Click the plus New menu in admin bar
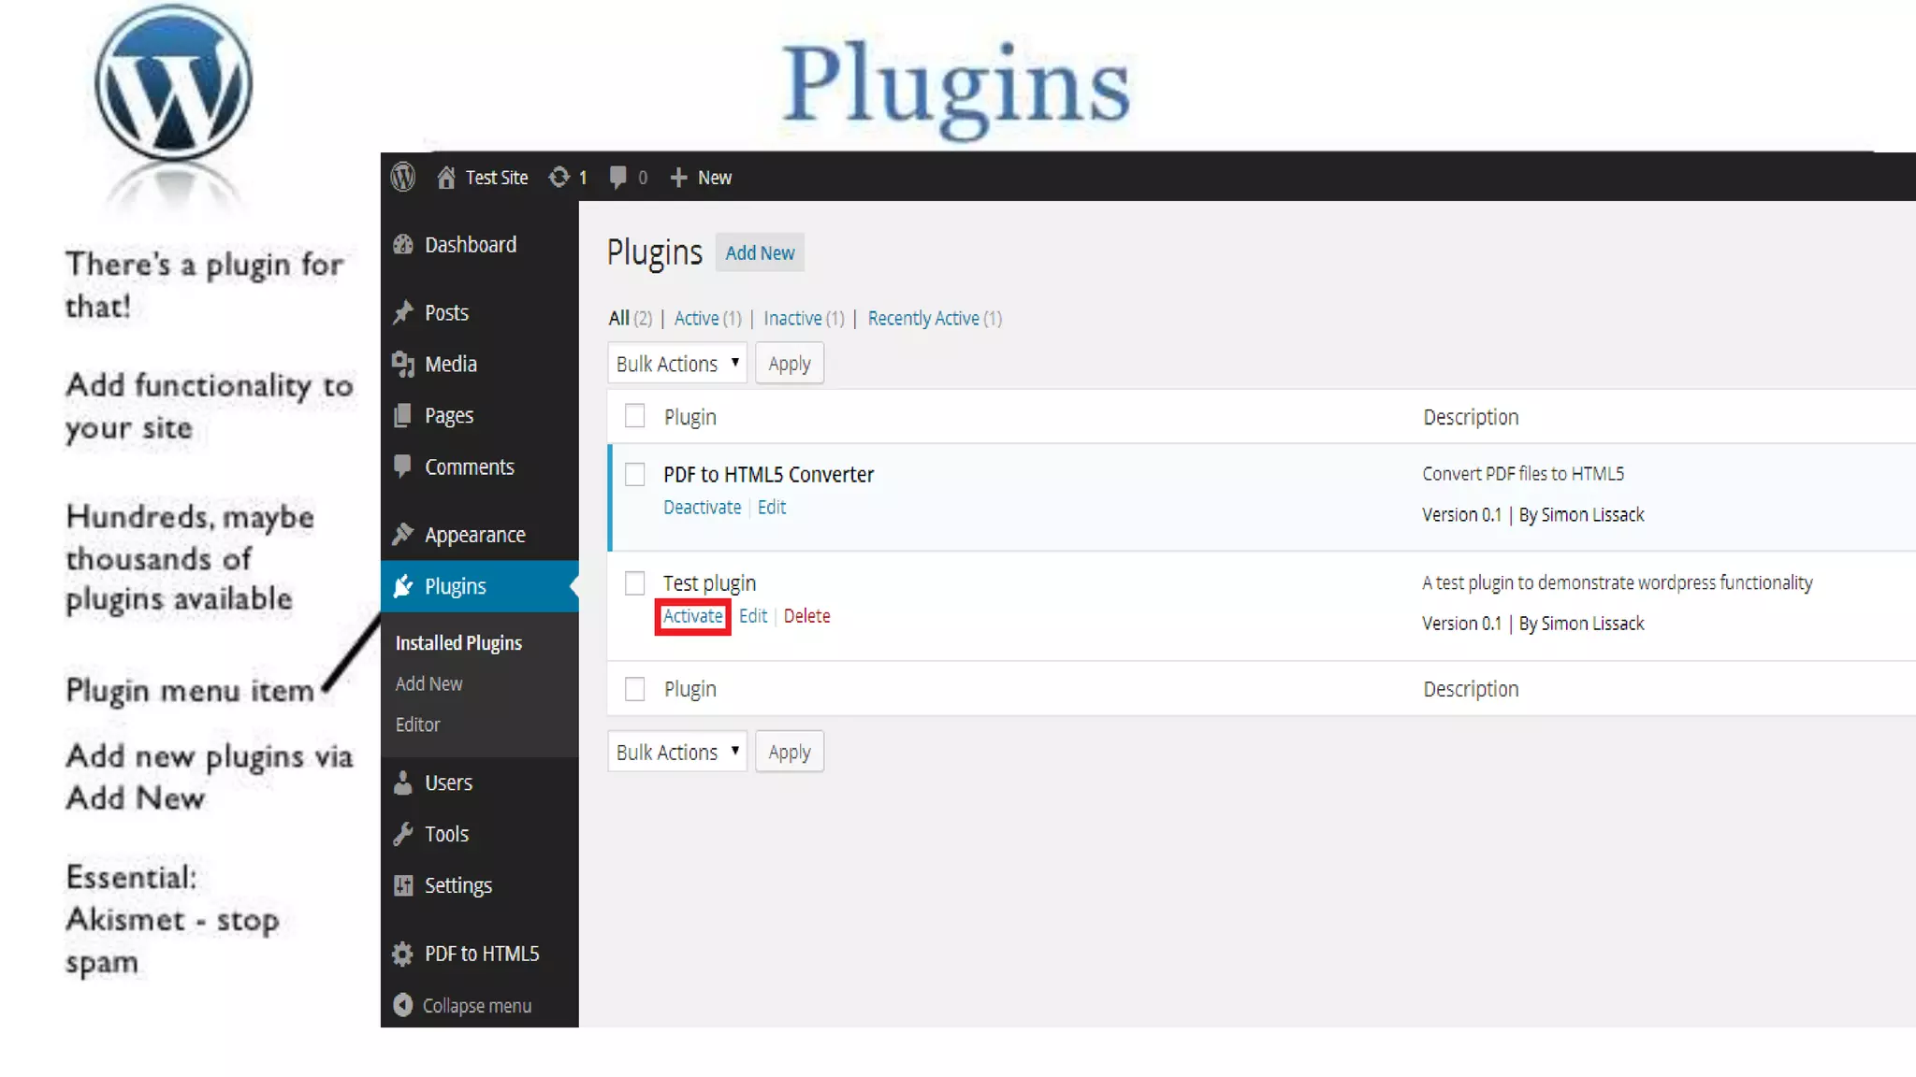 [x=702, y=177]
